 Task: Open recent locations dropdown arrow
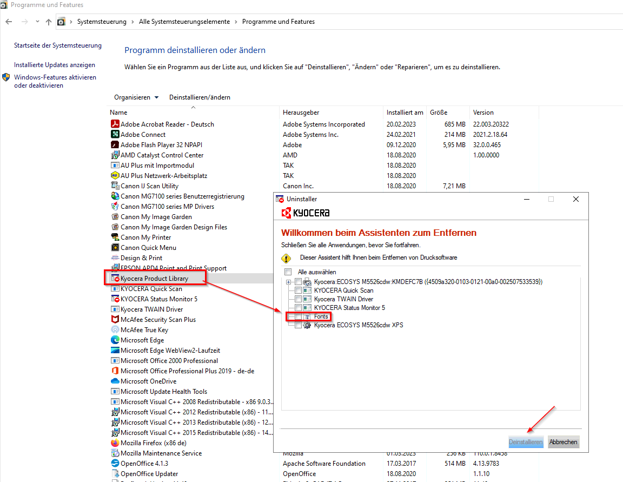(x=37, y=22)
